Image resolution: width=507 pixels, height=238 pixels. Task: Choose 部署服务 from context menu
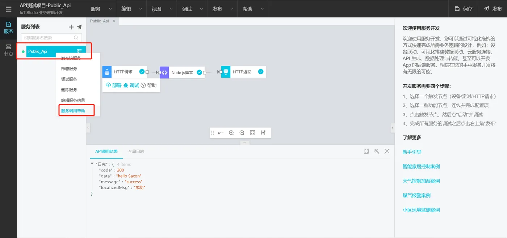point(69,69)
